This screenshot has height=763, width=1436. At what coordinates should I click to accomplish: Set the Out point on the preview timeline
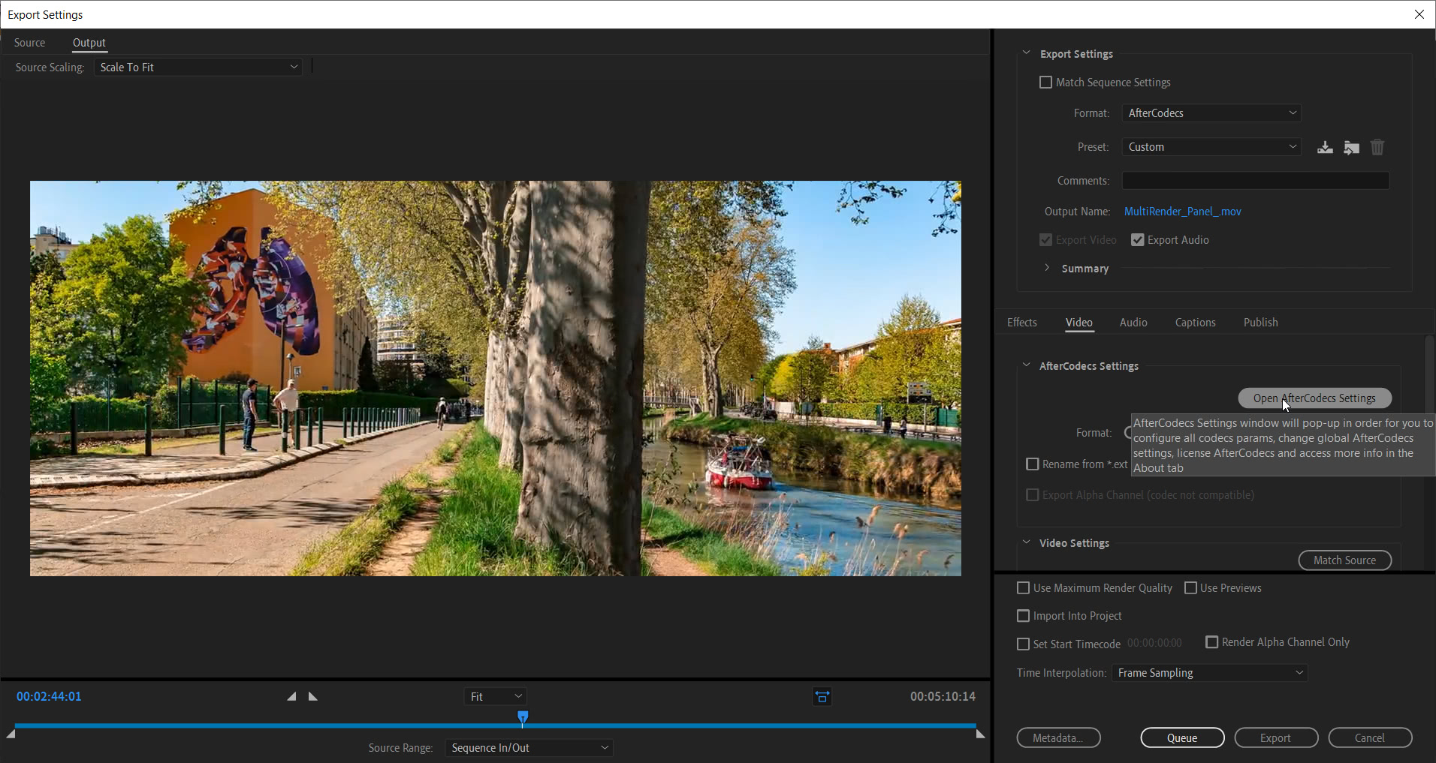(312, 696)
